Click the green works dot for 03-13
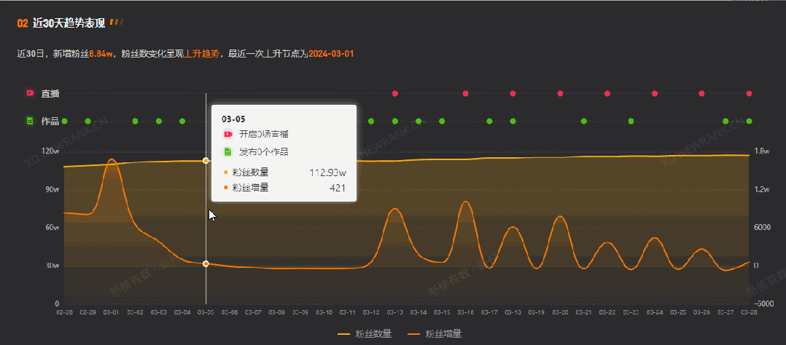Image resolution: width=786 pixels, height=345 pixels. pyautogui.click(x=395, y=121)
